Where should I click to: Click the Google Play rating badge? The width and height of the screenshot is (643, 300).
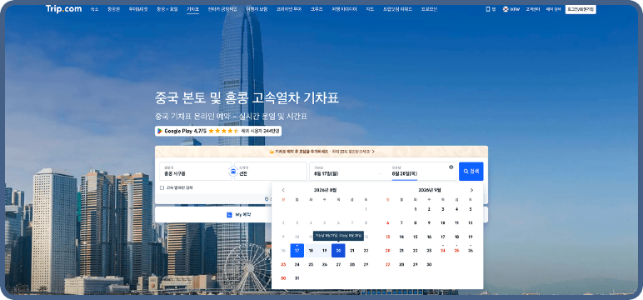217,131
